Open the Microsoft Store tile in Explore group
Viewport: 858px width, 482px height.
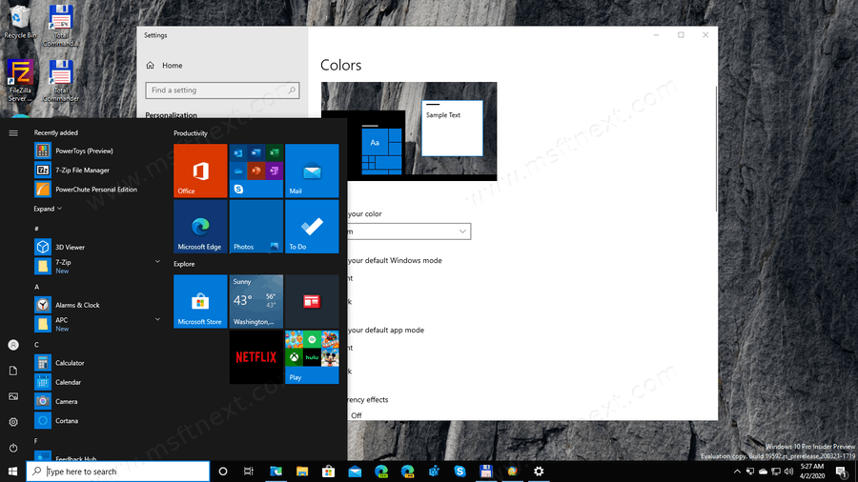[x=200, y=301]
